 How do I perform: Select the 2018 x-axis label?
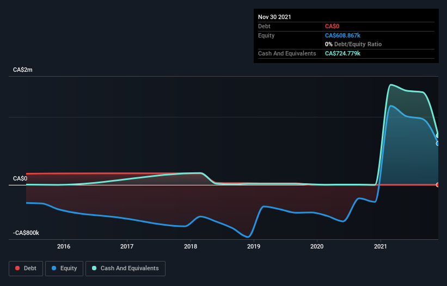pos(191,246)
